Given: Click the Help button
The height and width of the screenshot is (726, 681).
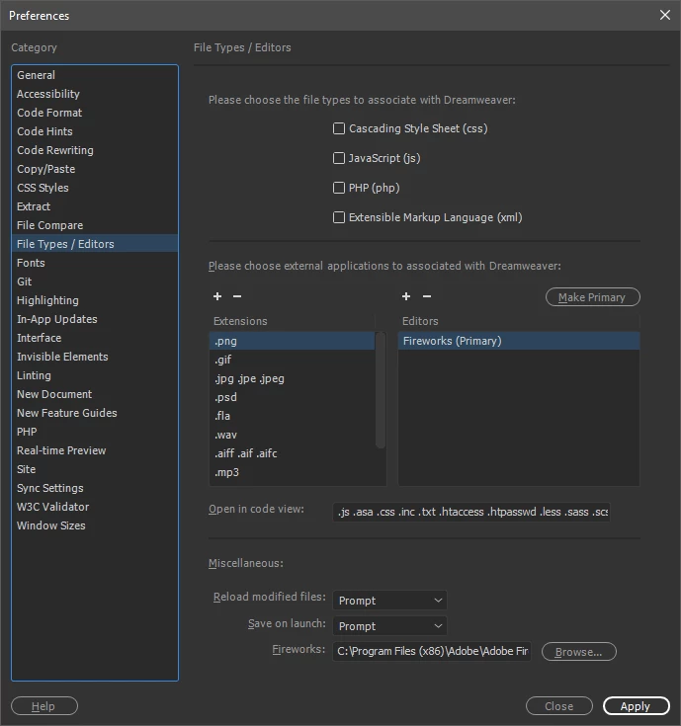Looking at the screenshot, I should point(44,705).
